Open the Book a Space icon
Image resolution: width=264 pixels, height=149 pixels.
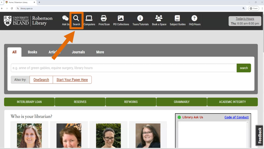pos(159,19)
